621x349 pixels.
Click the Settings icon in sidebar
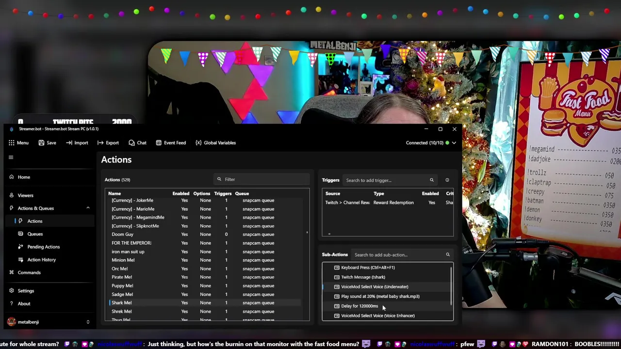click(12, 291)
